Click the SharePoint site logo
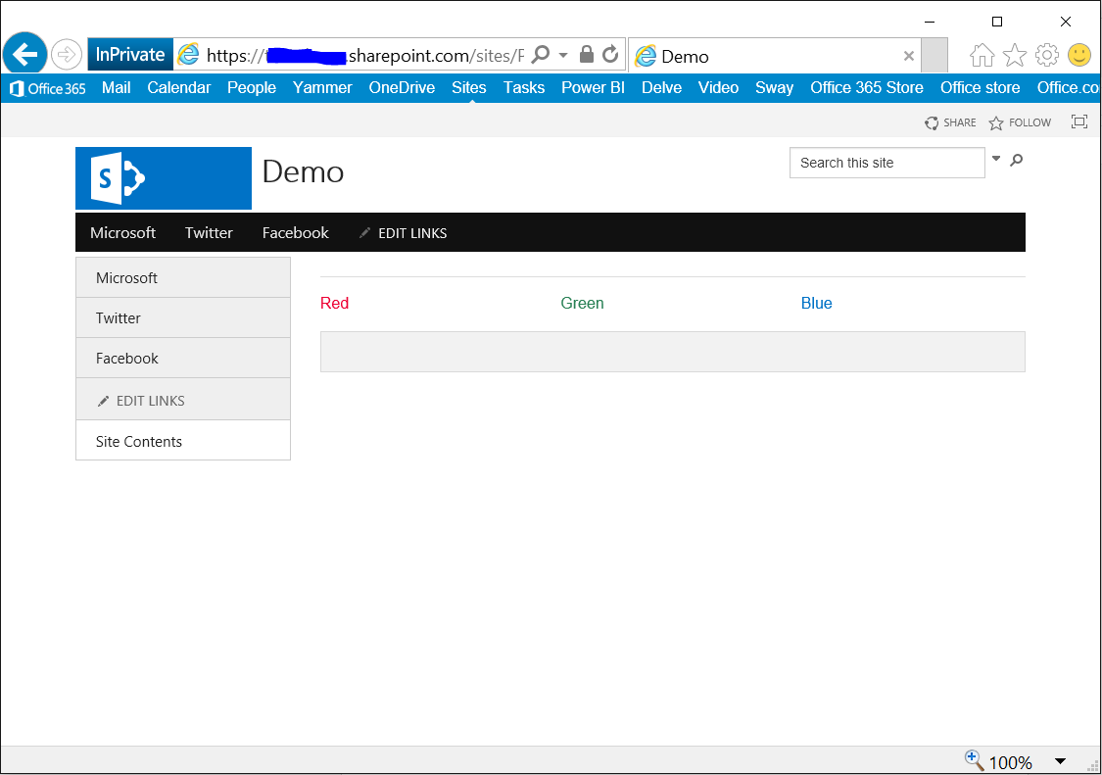 tap(163, 178)
